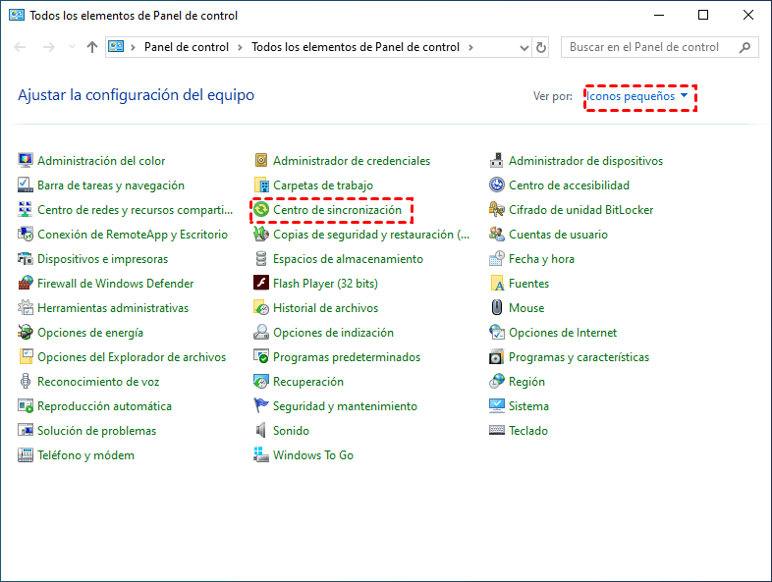The height and width of the screenshot is (582, 772).
Task: Open the Mouse icon
Action: tap(497, 308)
